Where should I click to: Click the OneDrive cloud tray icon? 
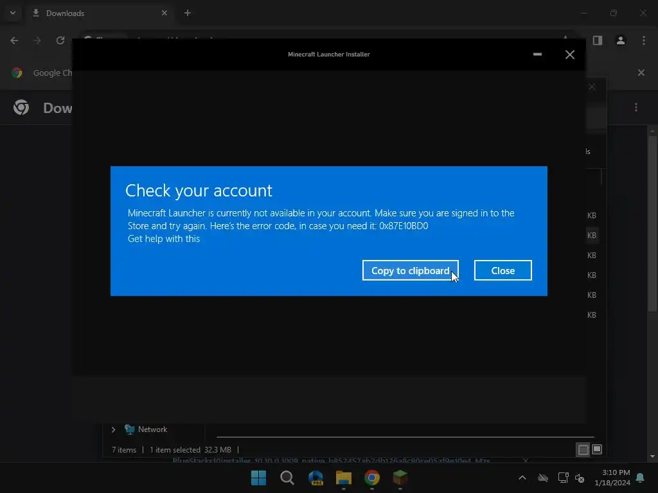click(542, 478)
